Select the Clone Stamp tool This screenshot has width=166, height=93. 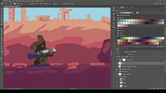point(2,29)
